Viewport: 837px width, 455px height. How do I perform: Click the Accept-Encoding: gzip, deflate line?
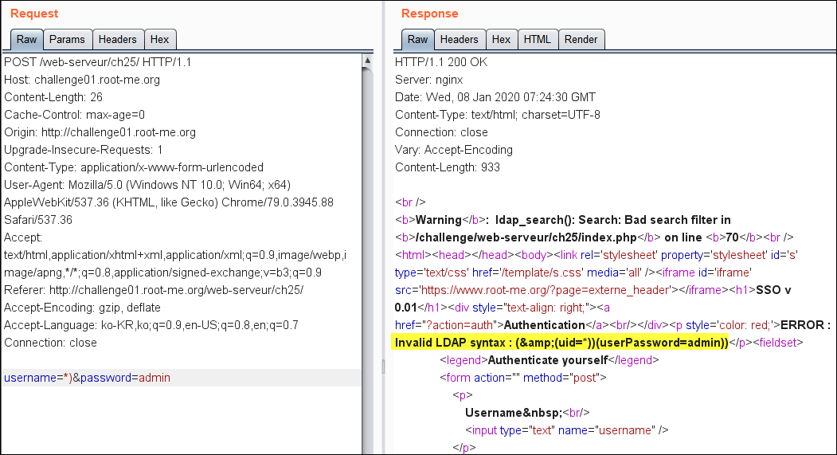(x=82, y=308)
